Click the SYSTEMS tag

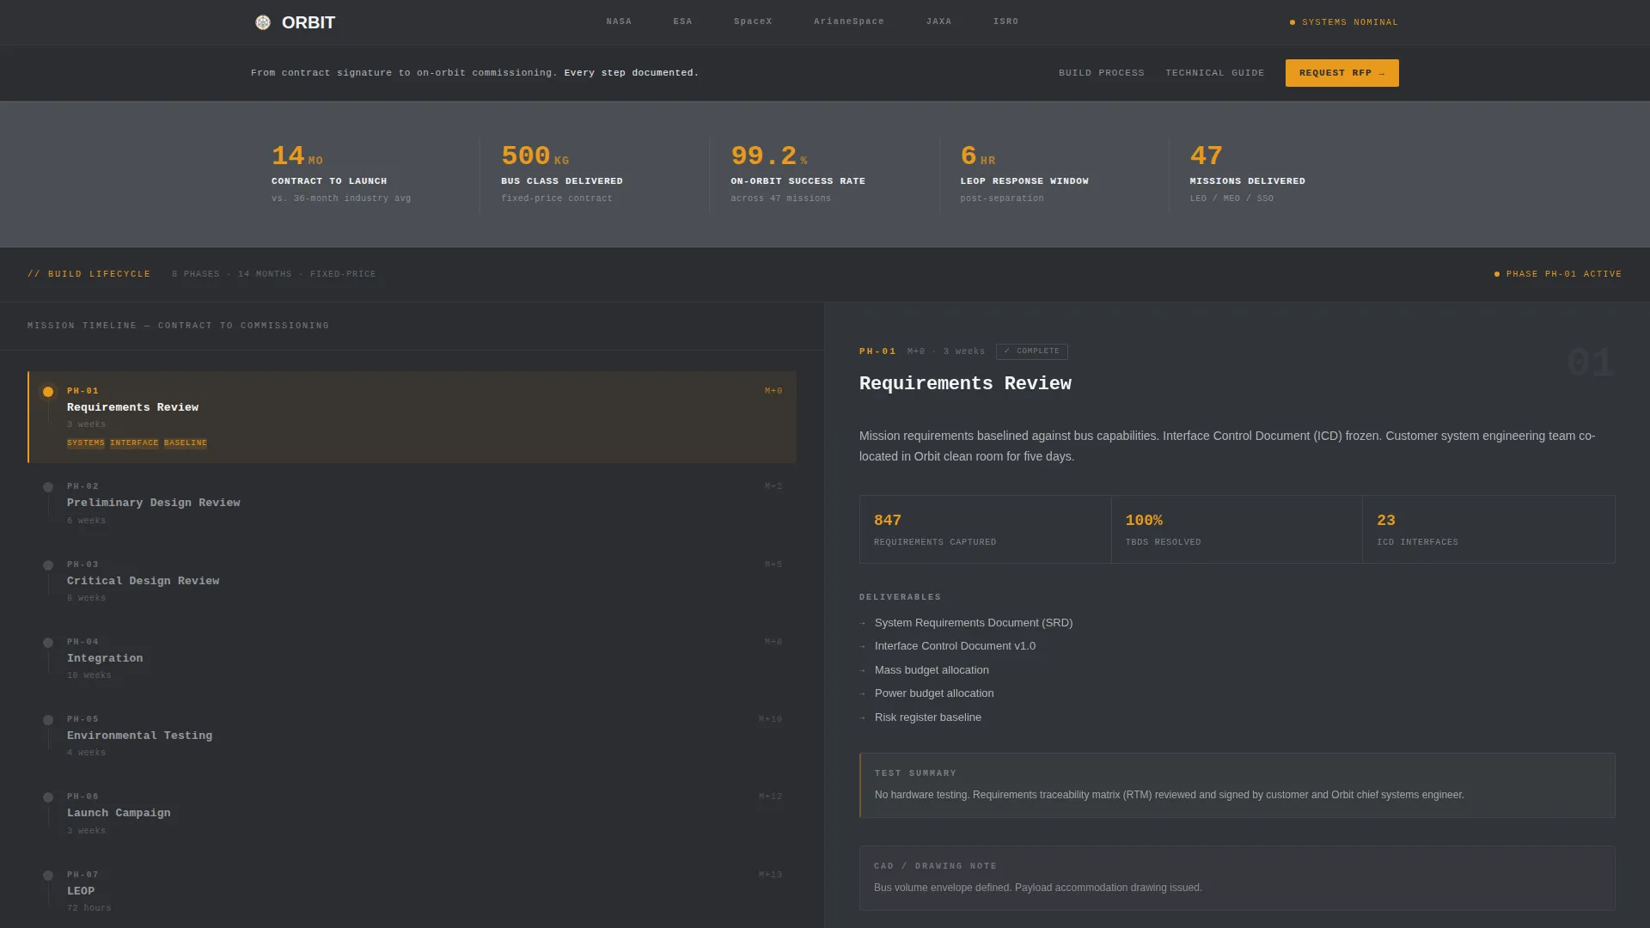[x=86, y=443]
